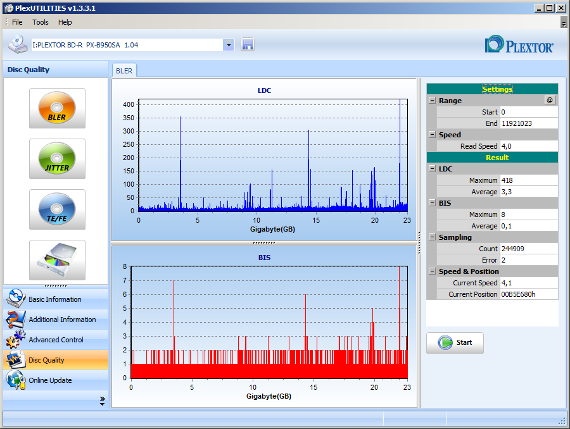Image resolution: width=570 pixels, height=429 pixels.
Task: Click the Sampling Count value 244909
Action: (529, 249)
